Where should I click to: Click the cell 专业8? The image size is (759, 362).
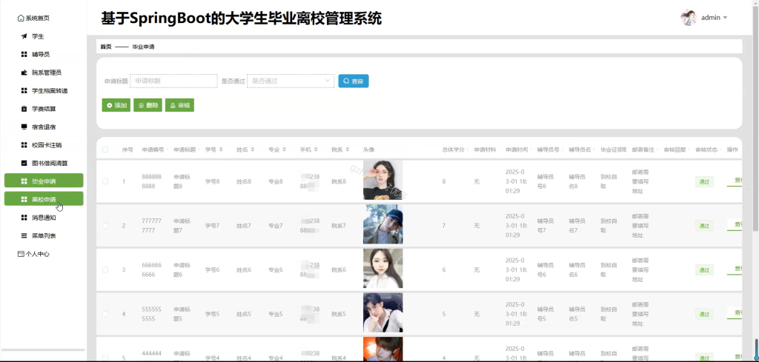point(276,181)
